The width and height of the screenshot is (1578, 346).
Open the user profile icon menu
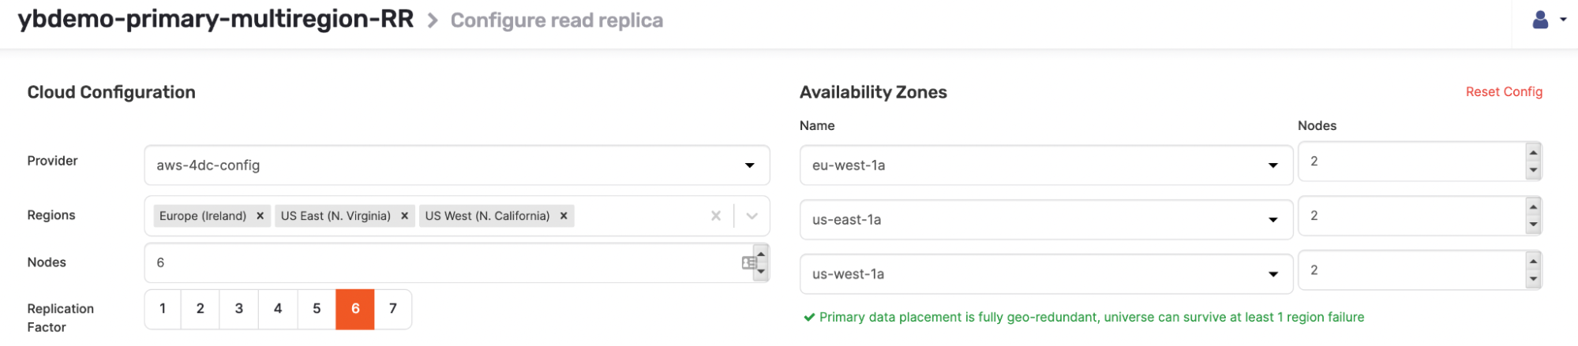click(x=1549, y=20)
